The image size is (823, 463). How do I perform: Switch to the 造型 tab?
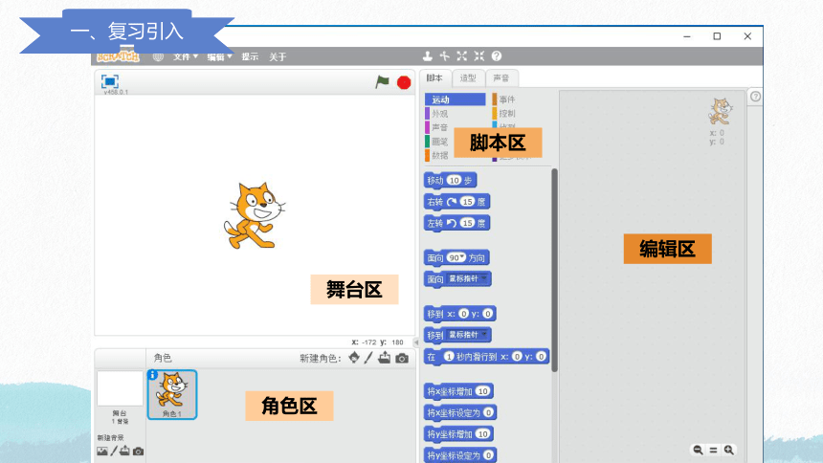[468, 78]
